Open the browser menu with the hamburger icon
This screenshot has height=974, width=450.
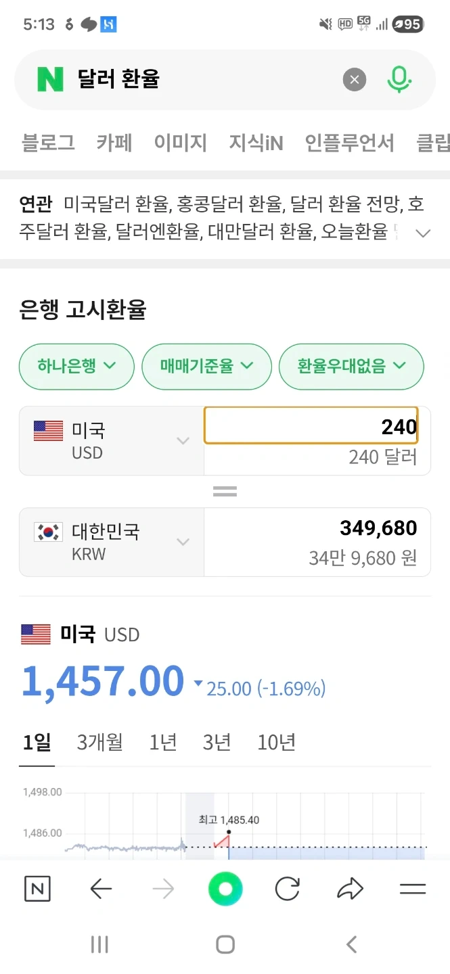(413, 889)
